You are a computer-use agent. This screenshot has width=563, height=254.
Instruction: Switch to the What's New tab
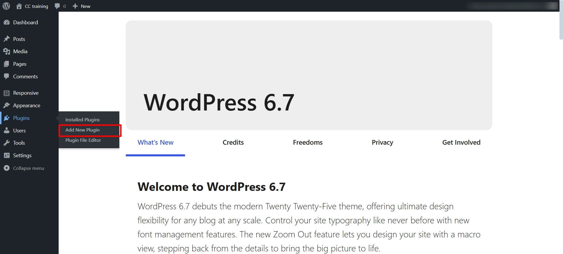click(155, 143)
